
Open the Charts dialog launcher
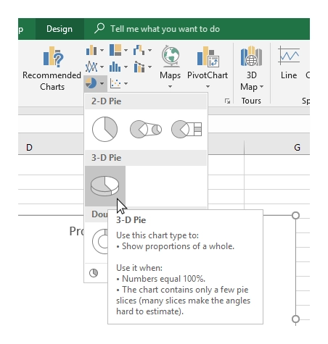tap(227, 101)
